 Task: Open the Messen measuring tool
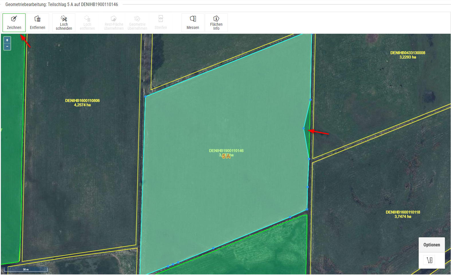[x=193, y=23]
